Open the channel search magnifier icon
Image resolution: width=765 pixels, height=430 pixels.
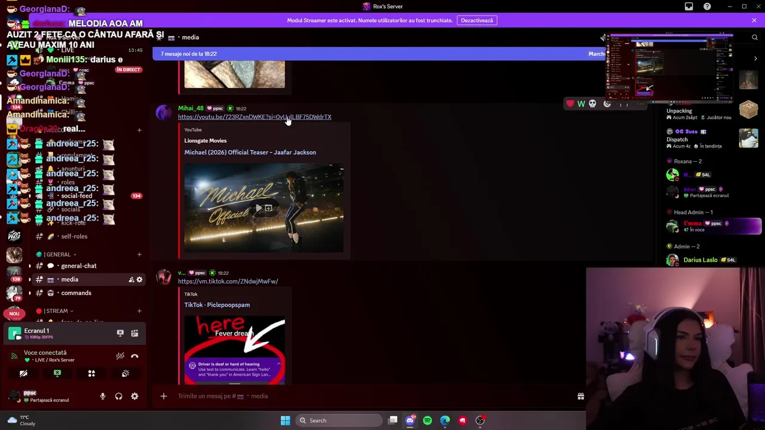tap(754, 37)
